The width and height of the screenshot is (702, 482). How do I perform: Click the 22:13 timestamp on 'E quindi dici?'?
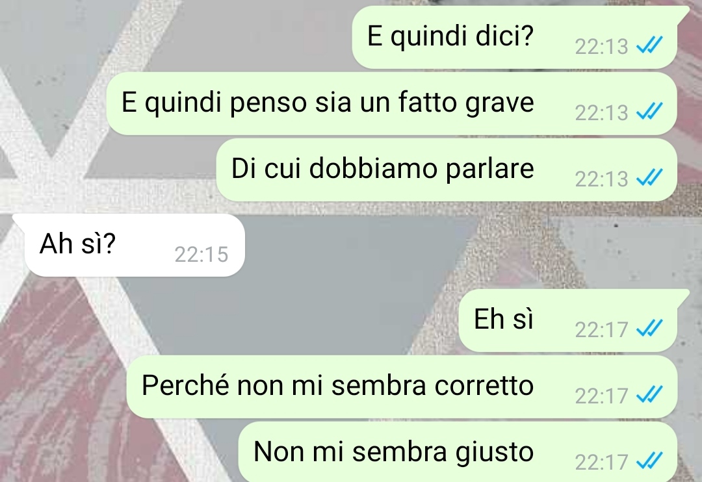pyautogui.click(x=602, y=47)
